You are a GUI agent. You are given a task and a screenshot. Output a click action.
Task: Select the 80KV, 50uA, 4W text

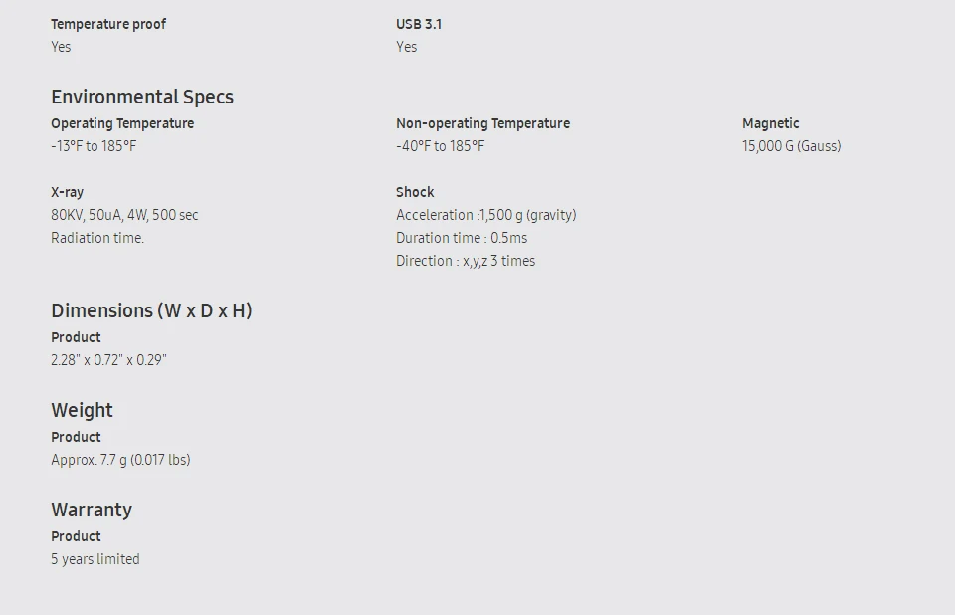coord(99,215)
